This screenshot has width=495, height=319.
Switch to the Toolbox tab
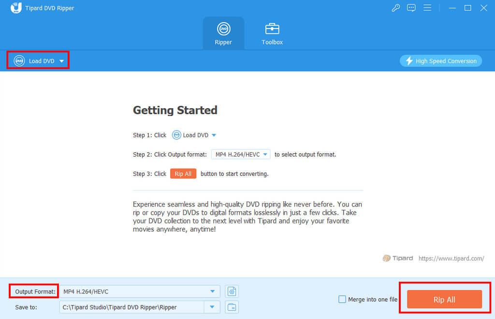coord(272,33)
